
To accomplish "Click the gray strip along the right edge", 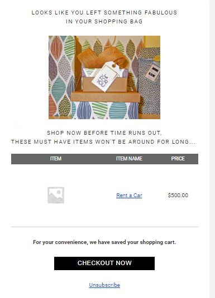I will click(212, 149).
